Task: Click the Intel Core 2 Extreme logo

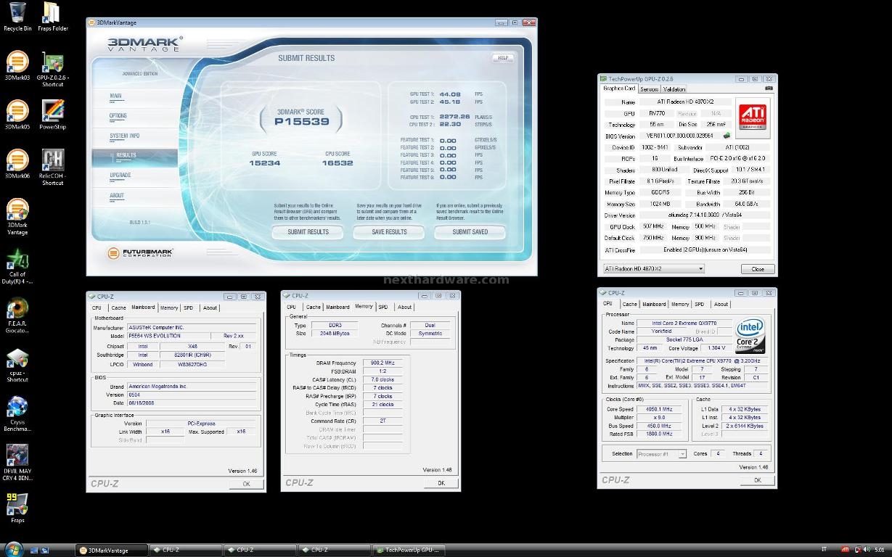Action: click(751, 336)
